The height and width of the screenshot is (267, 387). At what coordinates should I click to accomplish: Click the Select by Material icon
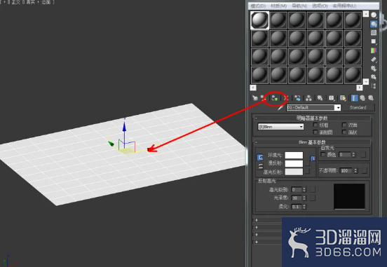(374, 77)
